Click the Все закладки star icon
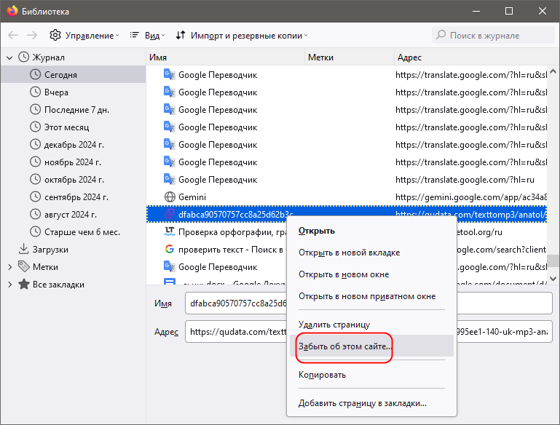 pos(23,284)
